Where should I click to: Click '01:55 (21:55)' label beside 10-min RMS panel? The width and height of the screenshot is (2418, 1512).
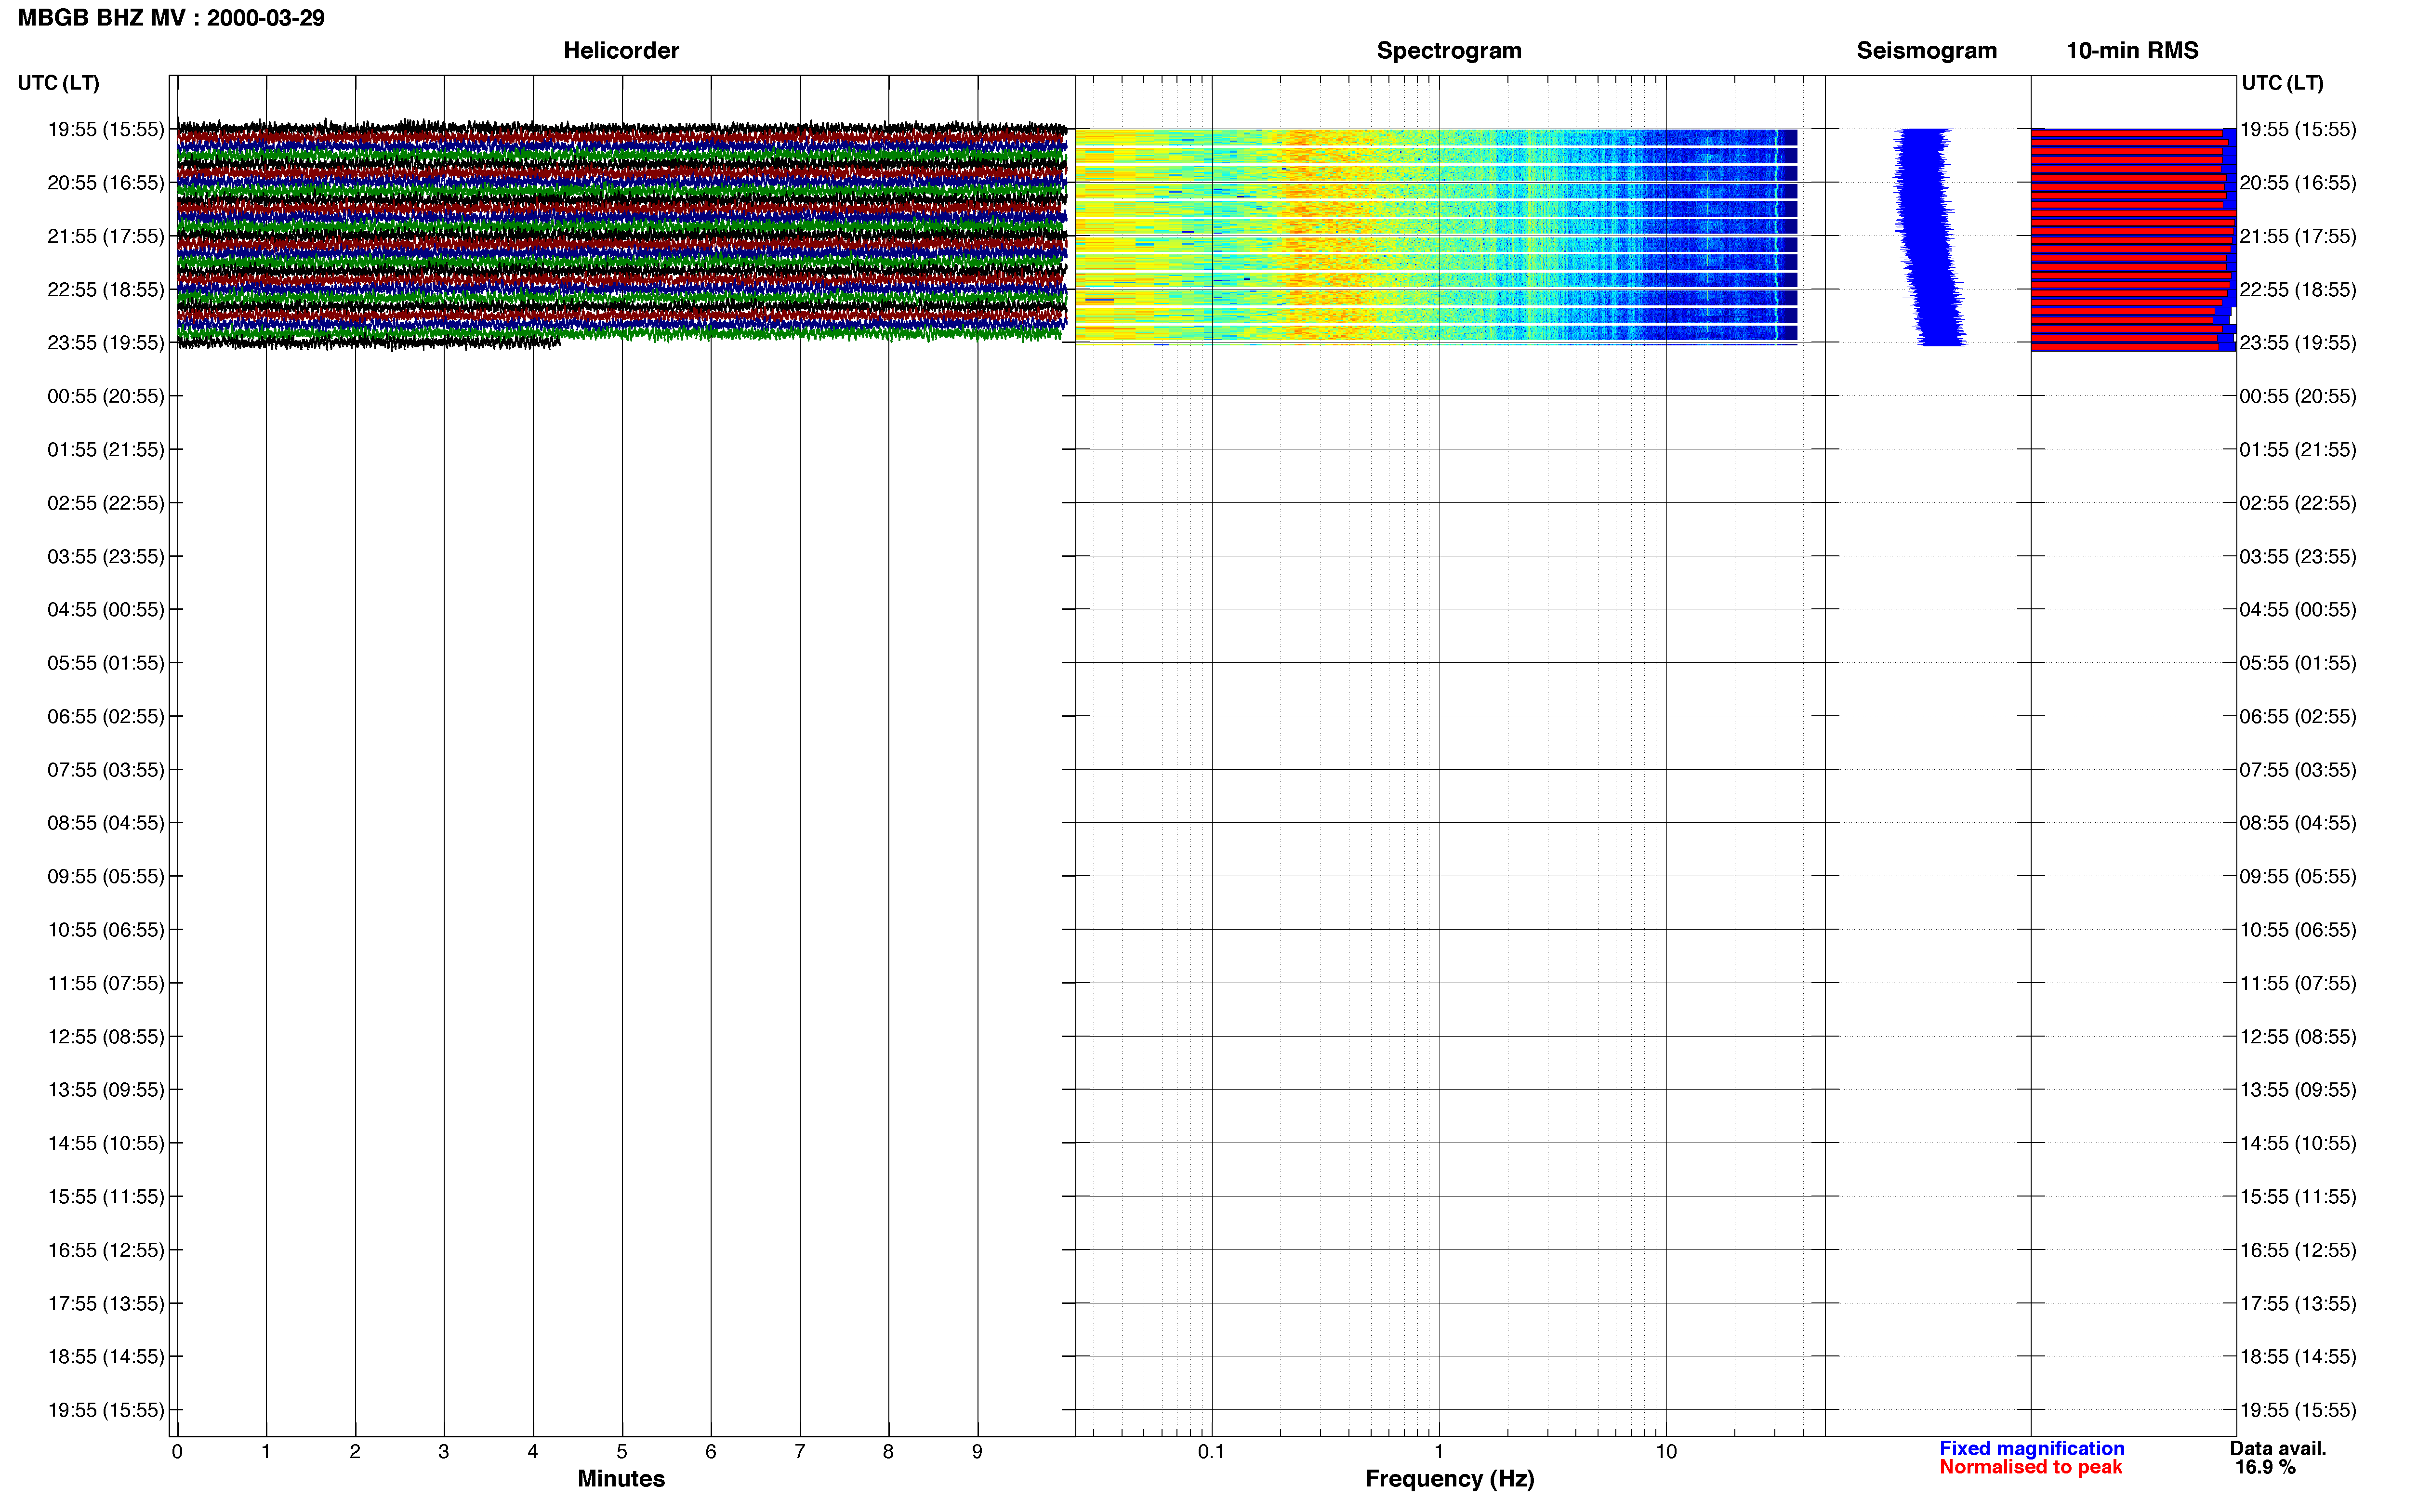coord(2298,449)
